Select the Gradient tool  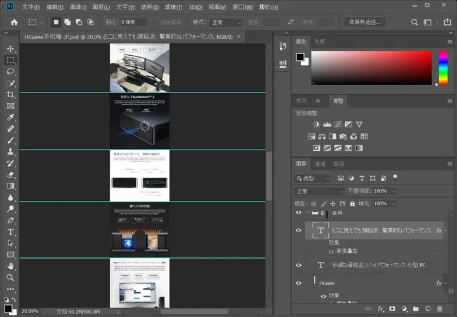10,186
